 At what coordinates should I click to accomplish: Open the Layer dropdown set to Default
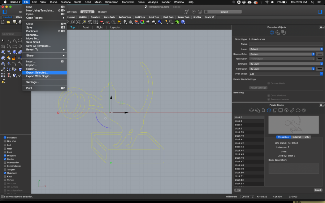point(286,49)
